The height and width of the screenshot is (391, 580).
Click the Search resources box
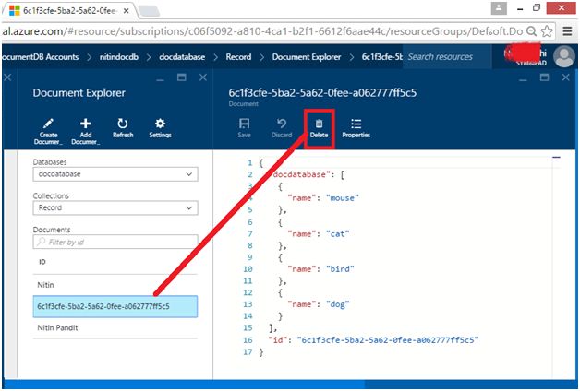point(447,57)
